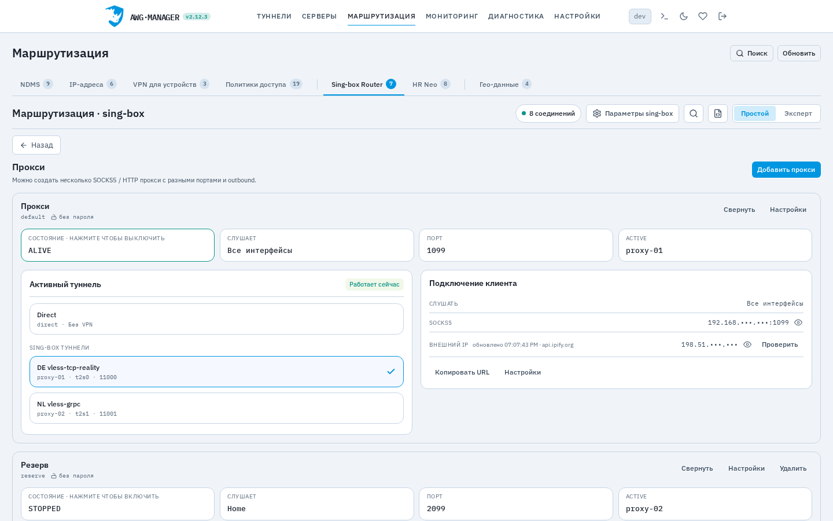
Task: Click Проверить next to external IP
Action: 780,344
